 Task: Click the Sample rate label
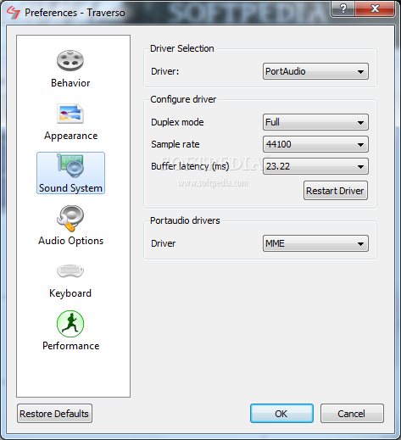tap(175, 144)
